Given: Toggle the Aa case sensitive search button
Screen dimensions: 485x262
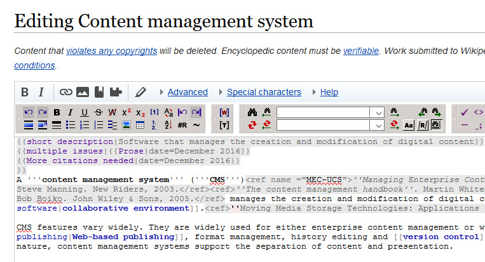Looking at the screenshot, I should tap(409, 125).
